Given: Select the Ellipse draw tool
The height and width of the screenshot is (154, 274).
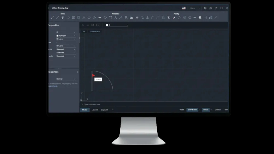Looking at the screenshot, I should (x=89, y=18).
